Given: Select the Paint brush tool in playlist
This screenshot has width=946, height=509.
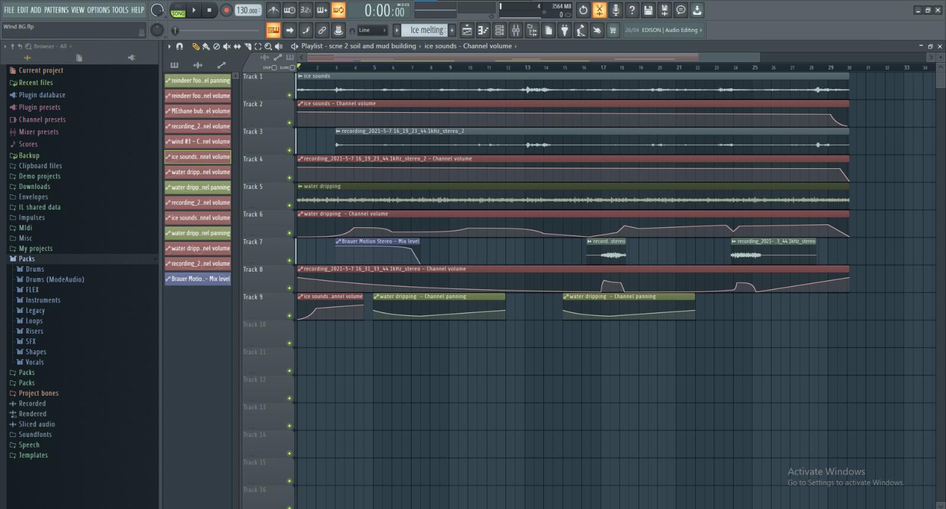Looking at the screenshot, I should tap(206, 46).
